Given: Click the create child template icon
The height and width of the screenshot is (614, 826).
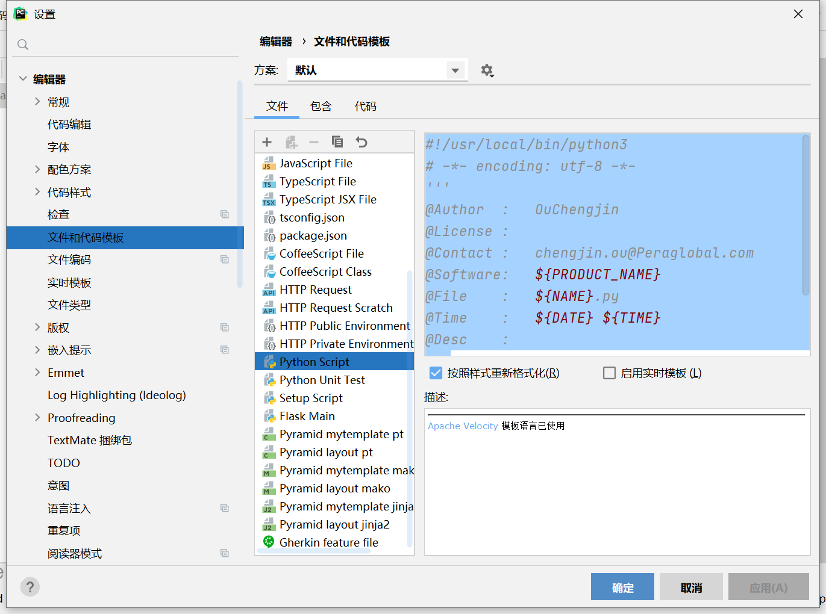Looking at the screenshot, I should coord(291,142).
